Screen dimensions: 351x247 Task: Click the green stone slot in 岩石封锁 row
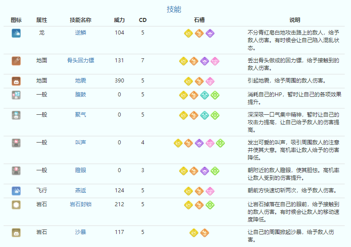(x=210, y=205)
